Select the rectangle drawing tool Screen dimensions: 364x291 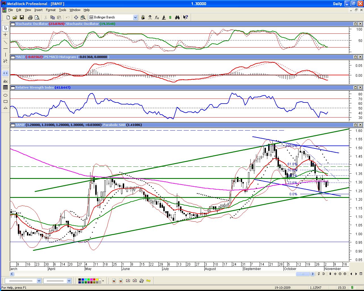pos(5,101)
